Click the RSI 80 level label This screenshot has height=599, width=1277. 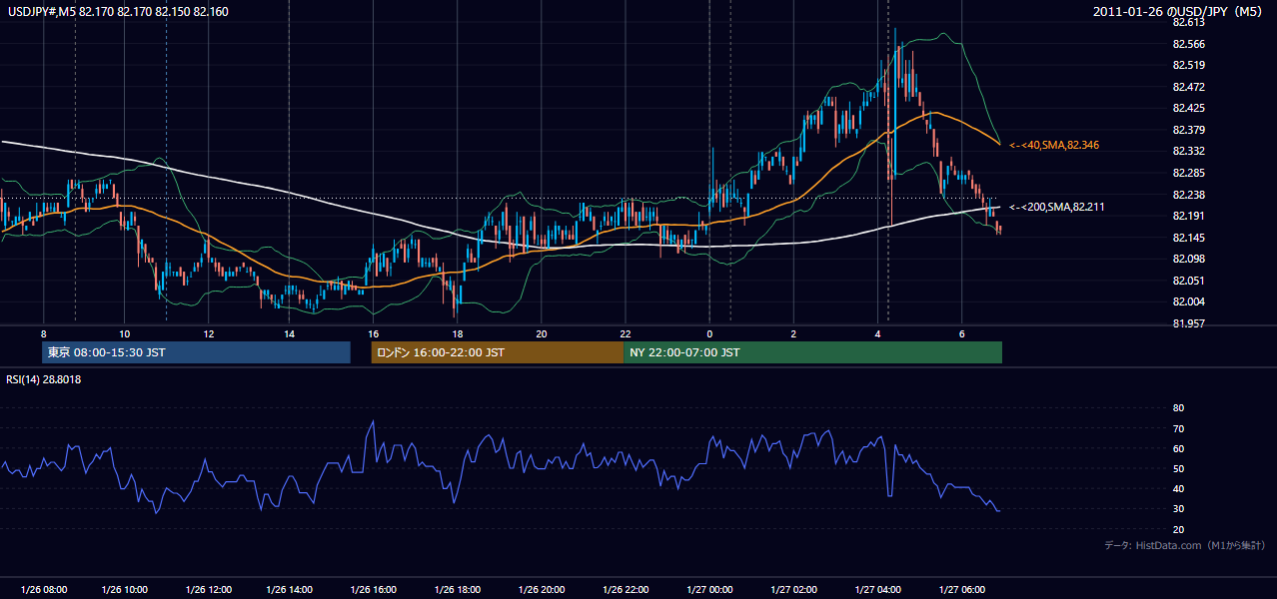point(1178,408)
